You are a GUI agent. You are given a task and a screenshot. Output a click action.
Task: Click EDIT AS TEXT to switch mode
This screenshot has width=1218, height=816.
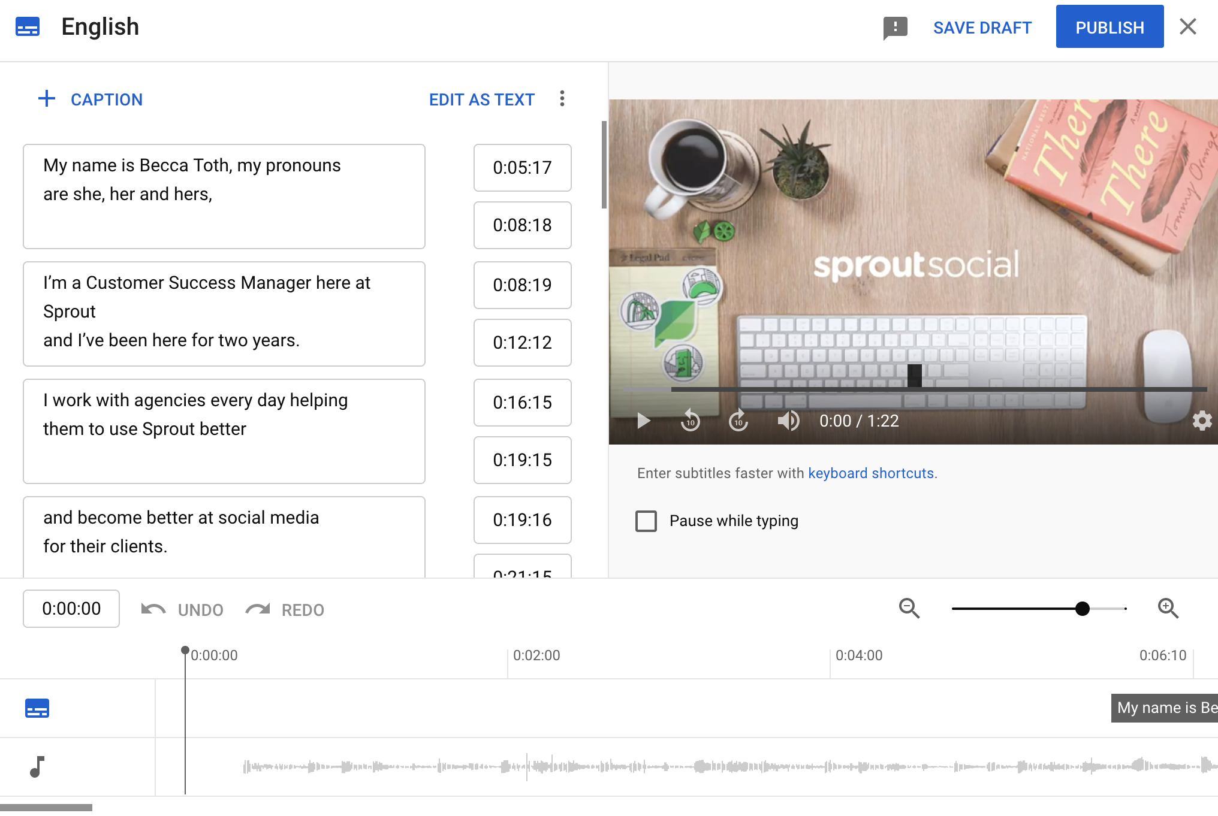[481, 99]
